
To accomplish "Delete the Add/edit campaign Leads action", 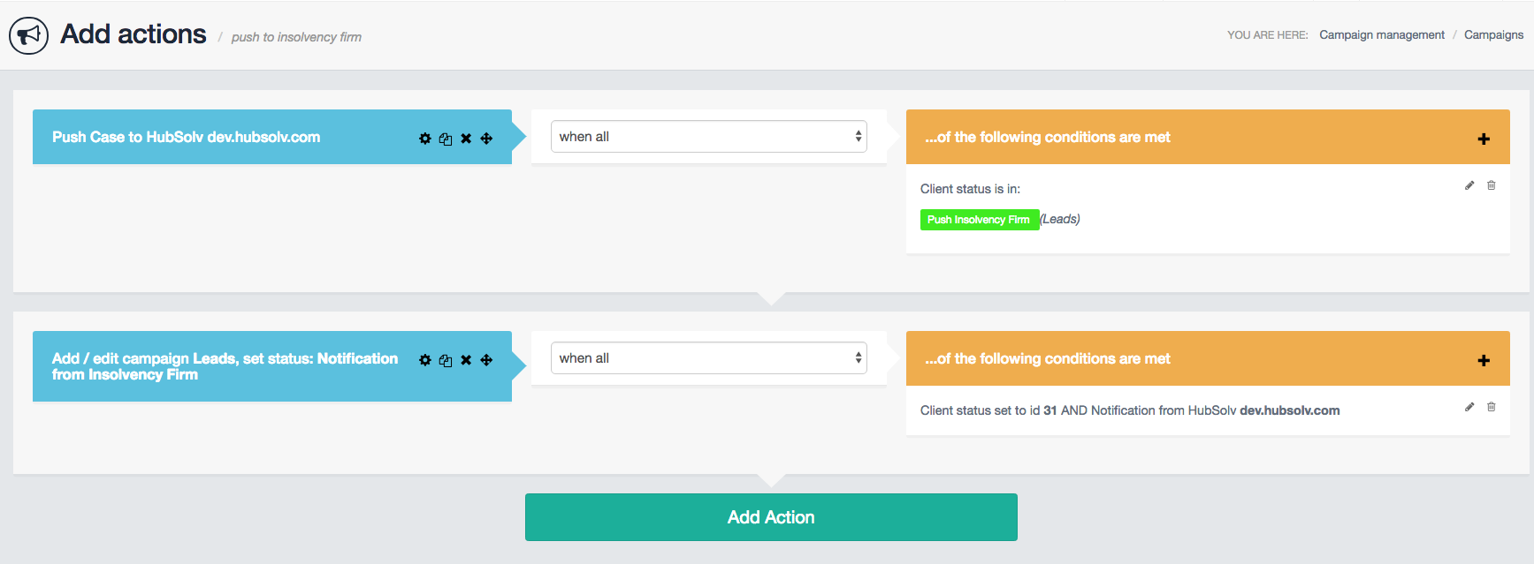I will pyautogui.click(x=466, y=360).
